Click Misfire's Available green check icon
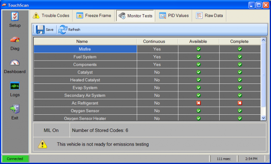The image size is (271, 164). [198, 49]
